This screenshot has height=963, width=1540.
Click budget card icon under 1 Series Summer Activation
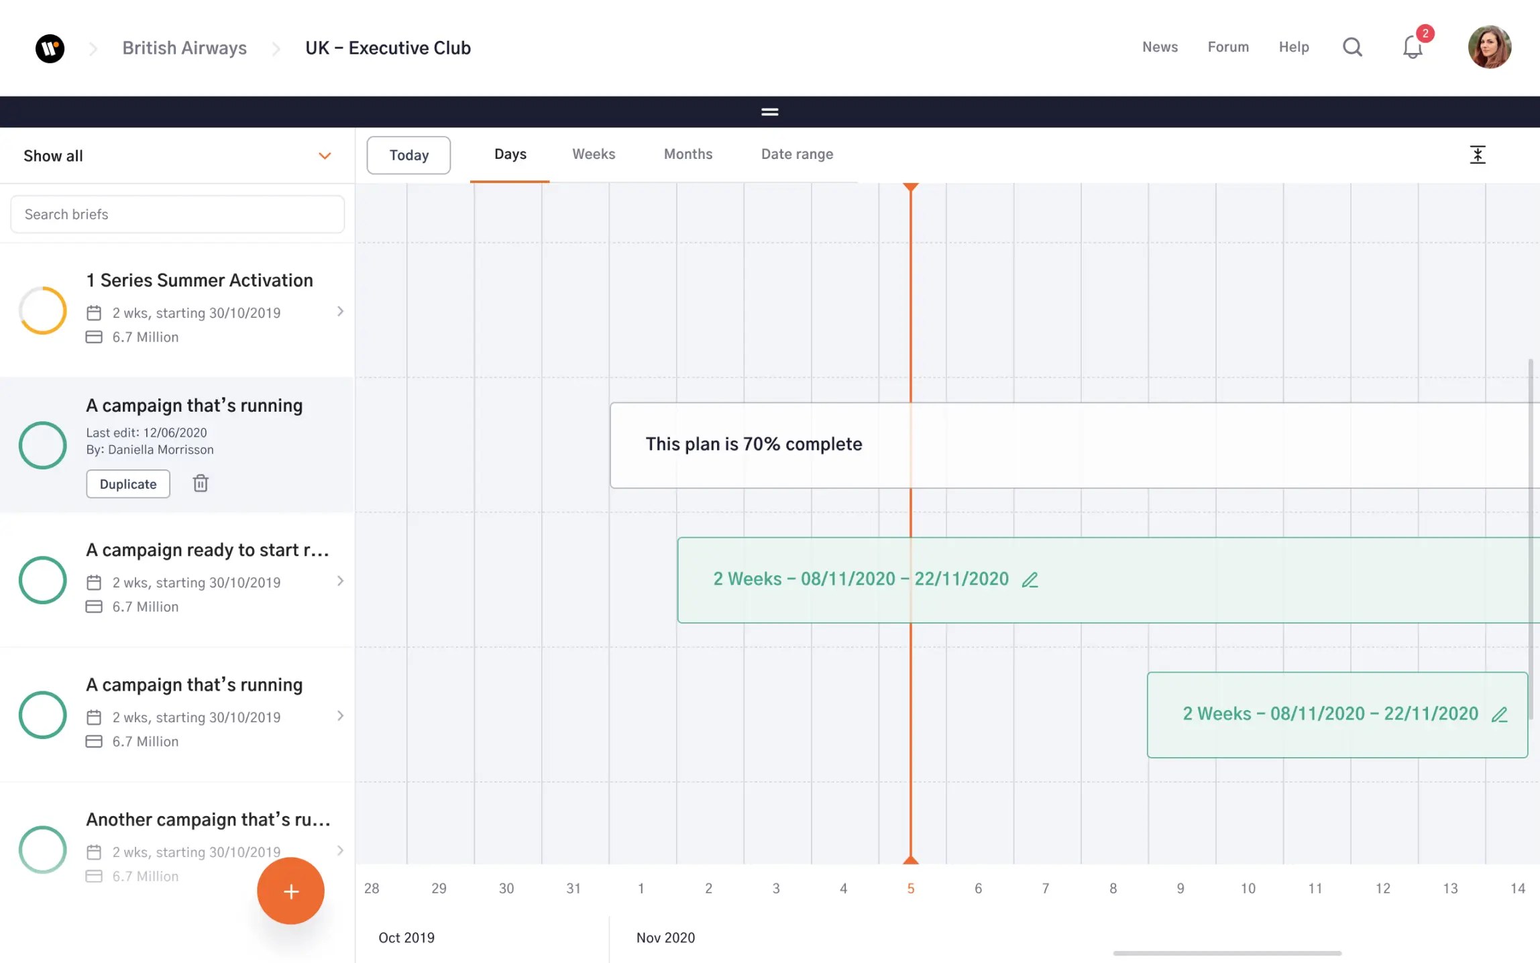tap(94, 337)
